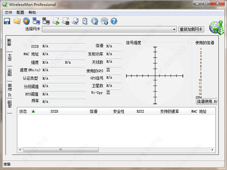This screenshot has height=170, width=227.
Task: Switch to the 概要 vertical tab
Action: coord(9,42)
